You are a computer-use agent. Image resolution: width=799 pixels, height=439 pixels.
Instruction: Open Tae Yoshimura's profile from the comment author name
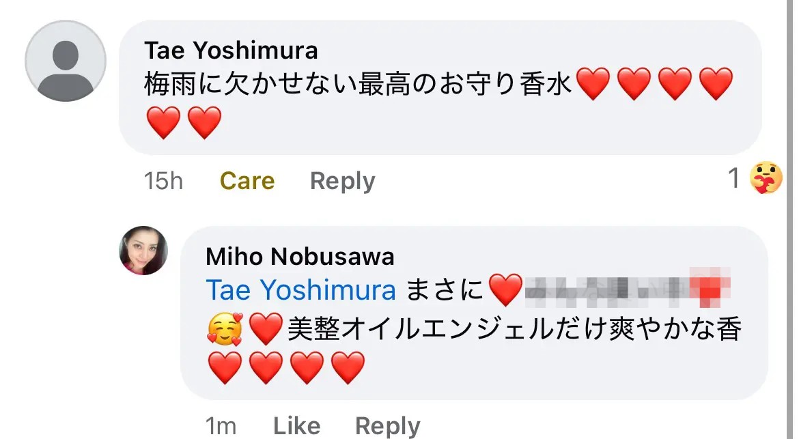pos(231,51)
